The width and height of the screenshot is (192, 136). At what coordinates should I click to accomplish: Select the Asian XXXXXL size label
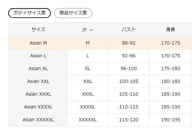38,120
